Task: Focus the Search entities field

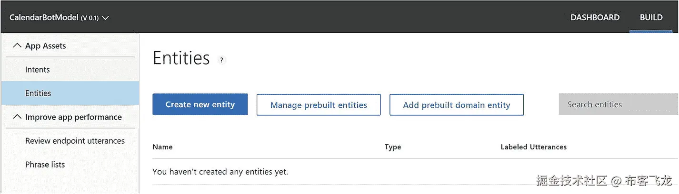Action: 618,104
